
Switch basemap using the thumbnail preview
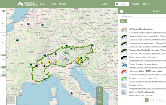pyautogui.click(x=11, y=100)
